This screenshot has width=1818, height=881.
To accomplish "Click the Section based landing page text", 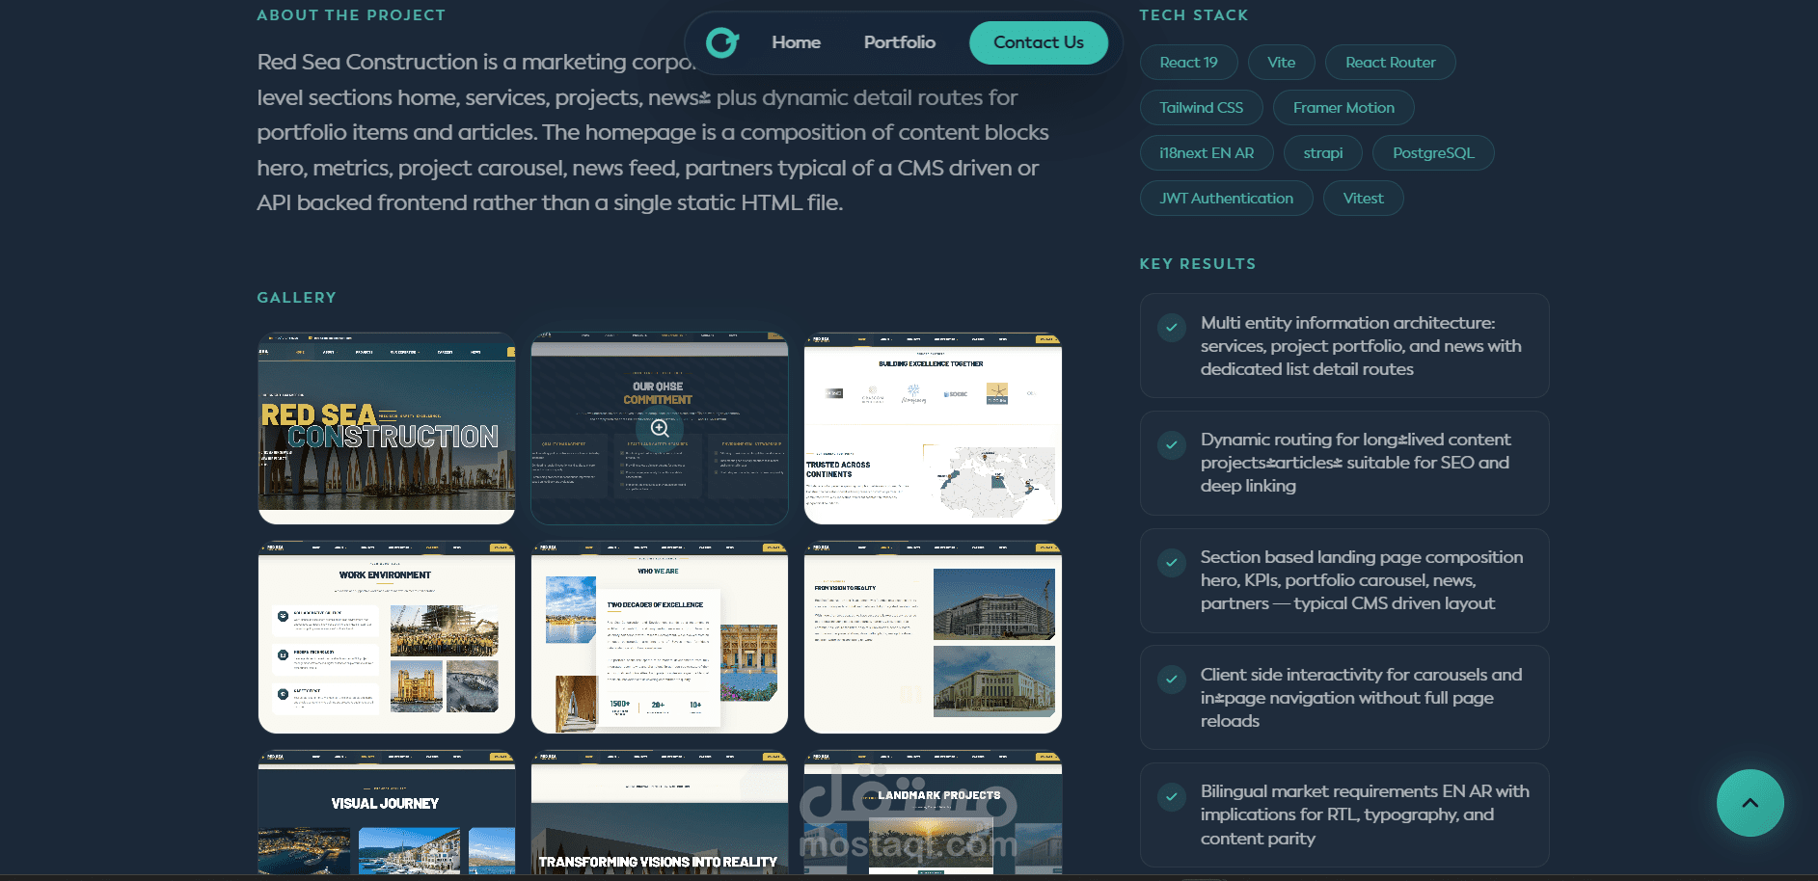I will 1362,580.
